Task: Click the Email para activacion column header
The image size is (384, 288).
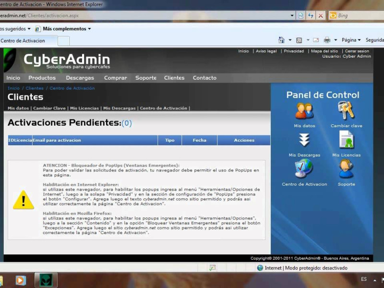Action: (x=95, y=140)
